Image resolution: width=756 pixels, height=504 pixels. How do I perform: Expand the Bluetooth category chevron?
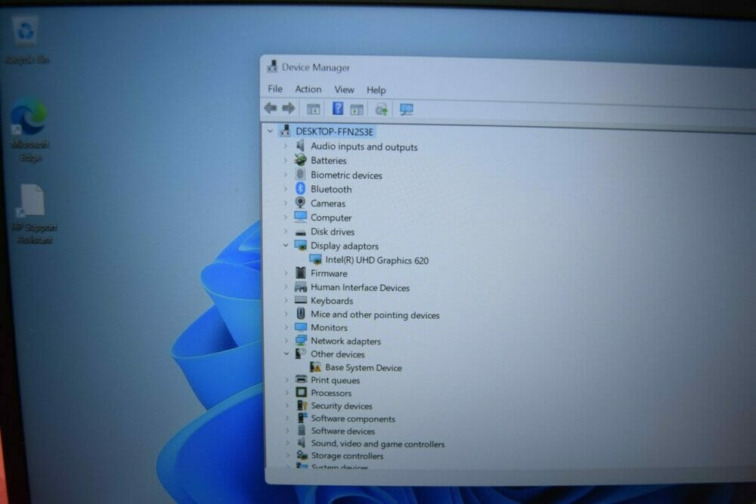point(285,188)
